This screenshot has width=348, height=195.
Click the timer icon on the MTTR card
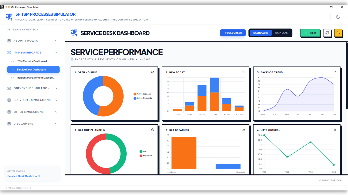[x=335, y=129]
